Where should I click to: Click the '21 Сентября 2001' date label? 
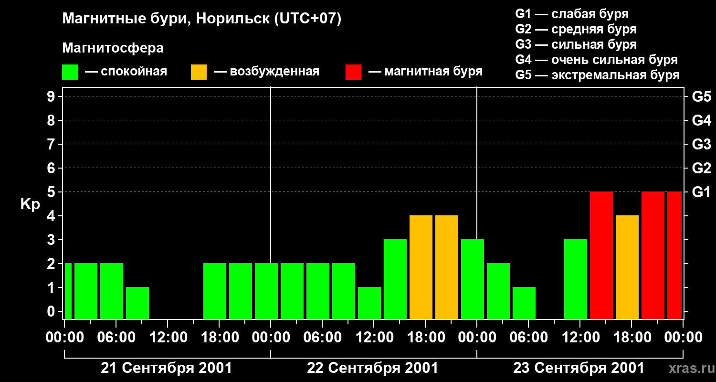pyautogui.click(x=167, y=368)
